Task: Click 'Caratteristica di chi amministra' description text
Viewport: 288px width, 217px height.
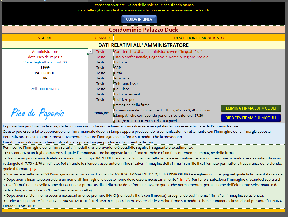Action: pos(158,52)
